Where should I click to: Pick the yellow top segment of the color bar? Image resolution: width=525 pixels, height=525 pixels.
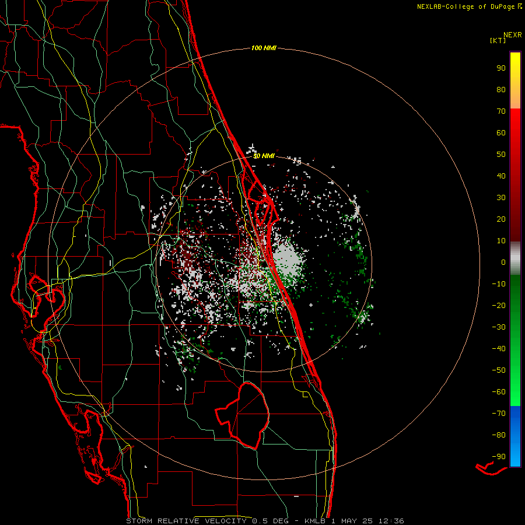515,80
